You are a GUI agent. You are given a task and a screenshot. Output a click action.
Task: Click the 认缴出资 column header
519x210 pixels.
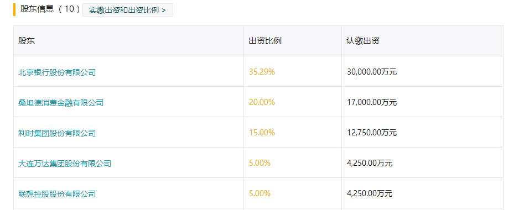(363, 41)
